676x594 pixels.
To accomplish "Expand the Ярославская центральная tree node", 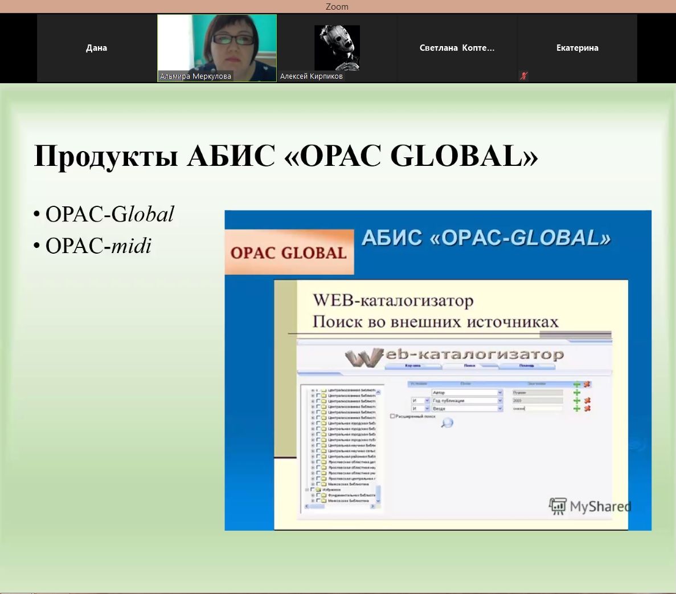I will [313, 478].
